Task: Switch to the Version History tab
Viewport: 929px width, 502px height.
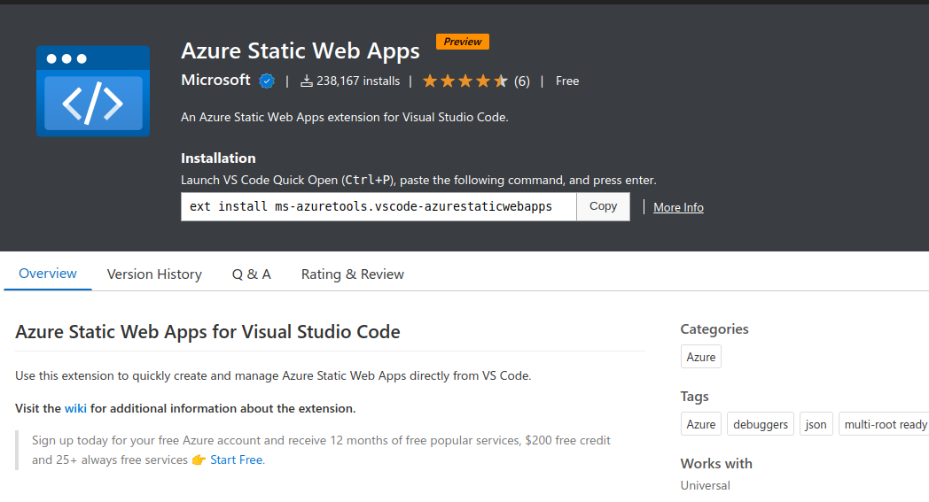Action: tap(154, 274)
